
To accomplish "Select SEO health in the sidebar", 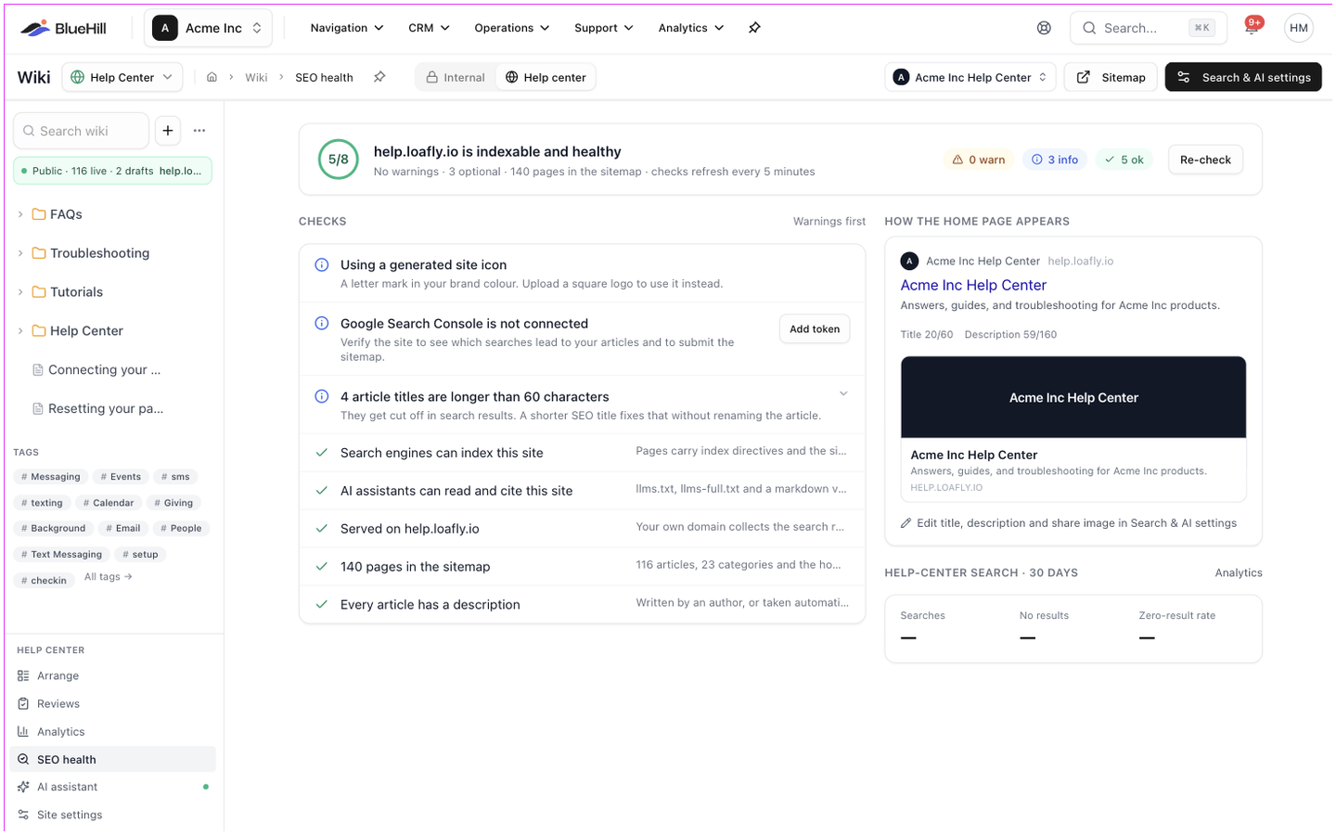I will (112, 759).
